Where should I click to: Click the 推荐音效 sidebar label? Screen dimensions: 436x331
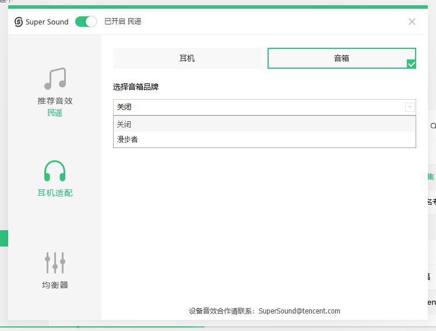[55, 101]
